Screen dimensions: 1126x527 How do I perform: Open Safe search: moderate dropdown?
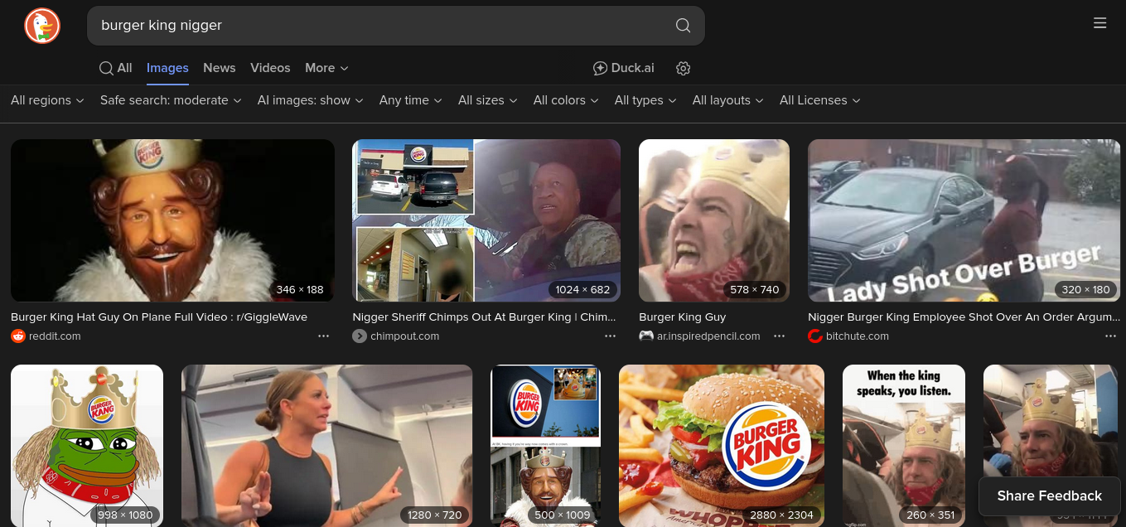pyautogui.click(x=171, y=100)
